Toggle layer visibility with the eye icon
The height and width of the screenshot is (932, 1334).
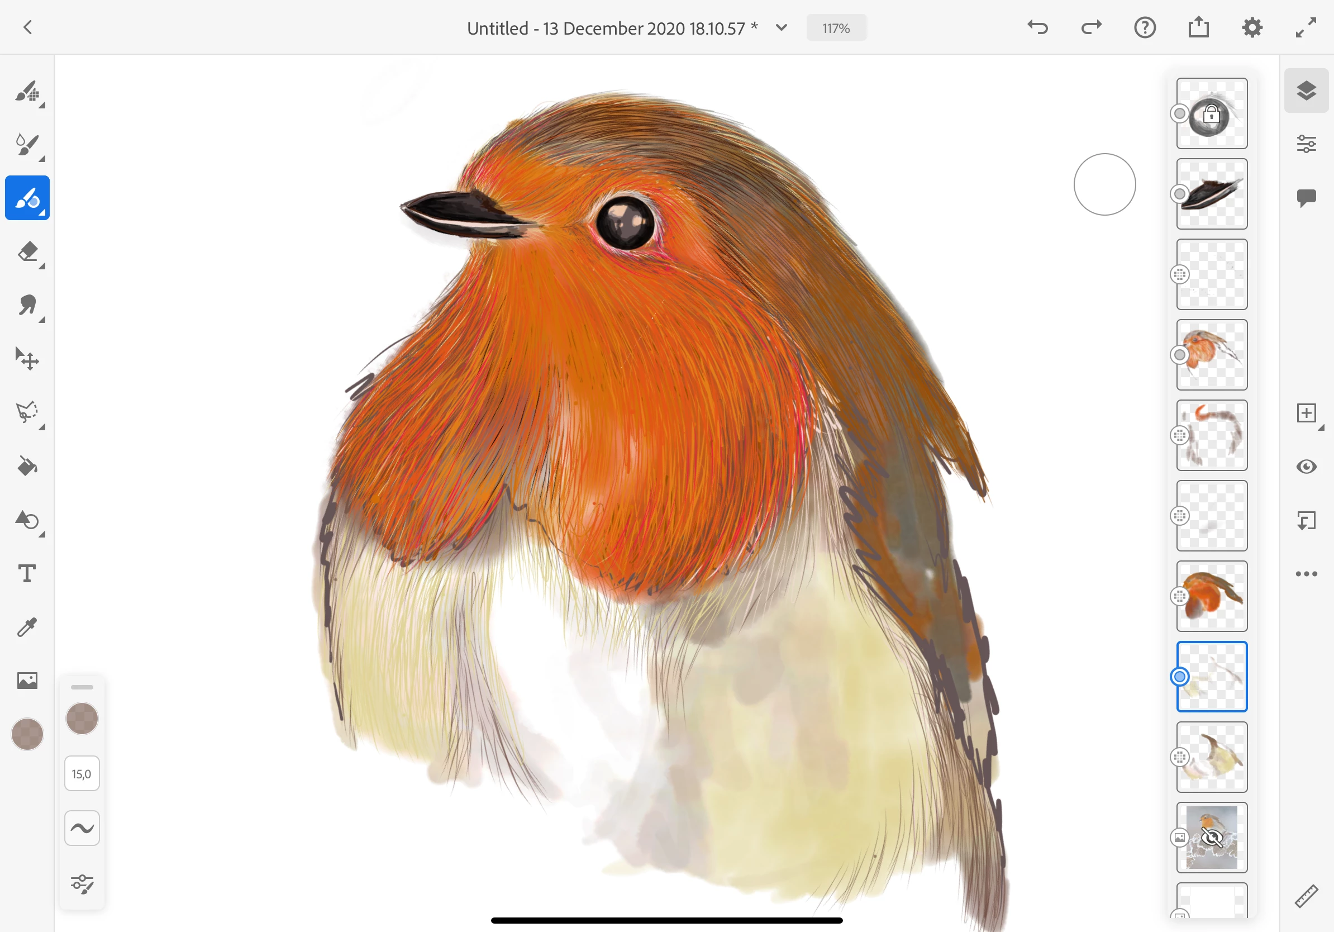click(x=1306, y=467)
